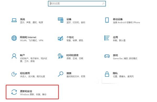Open the 应用 list icon
Screen dimensions: 157x102
pyautogui.click(x=107, y=38)
